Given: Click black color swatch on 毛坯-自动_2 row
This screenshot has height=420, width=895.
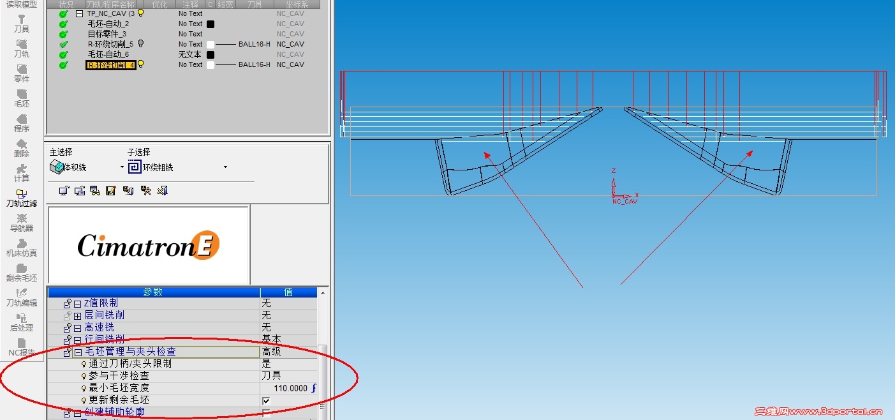Looking at the screenshot, I should (211, 24).
